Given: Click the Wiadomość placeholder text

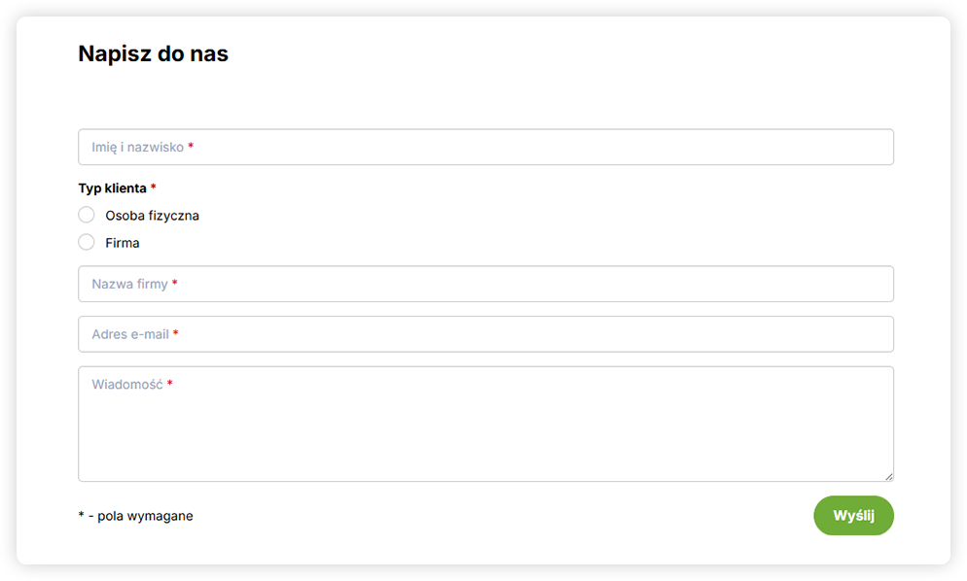Looking at the screenshot, I should point(126,385).
